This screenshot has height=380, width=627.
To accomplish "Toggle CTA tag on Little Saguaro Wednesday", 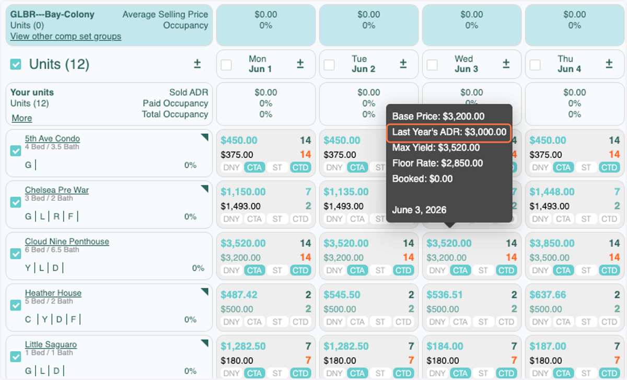I will coord(460,373).
